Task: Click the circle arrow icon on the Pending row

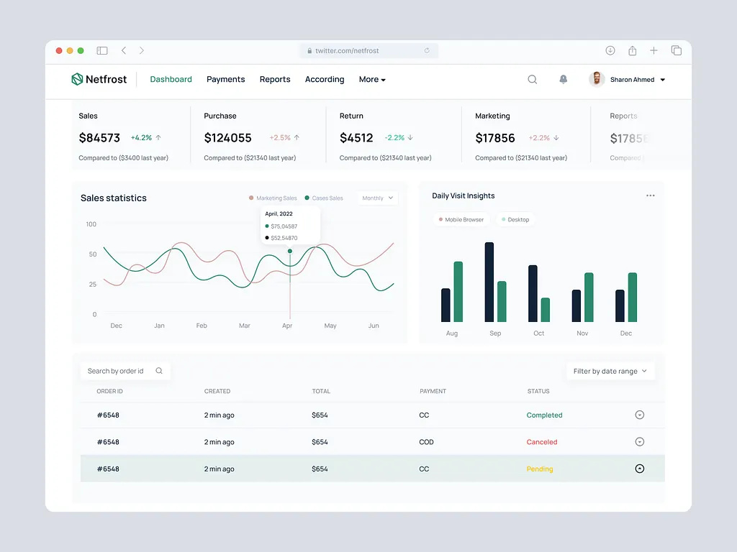Action: tap(640, 469)
